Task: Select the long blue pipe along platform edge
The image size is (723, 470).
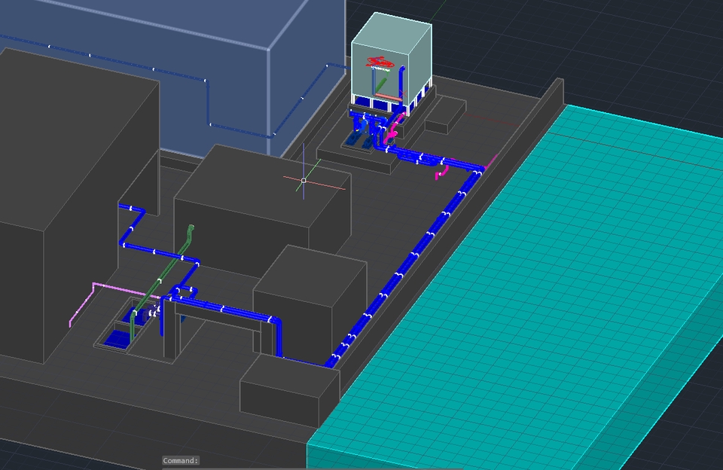Action: point(406,267)
